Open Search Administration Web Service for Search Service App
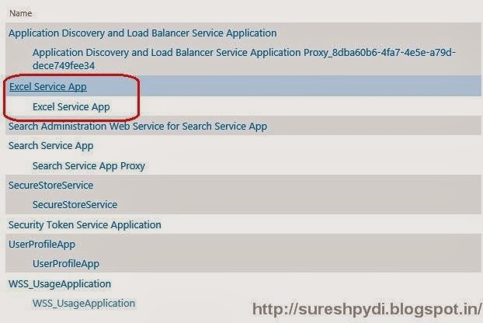 [137, 127]
